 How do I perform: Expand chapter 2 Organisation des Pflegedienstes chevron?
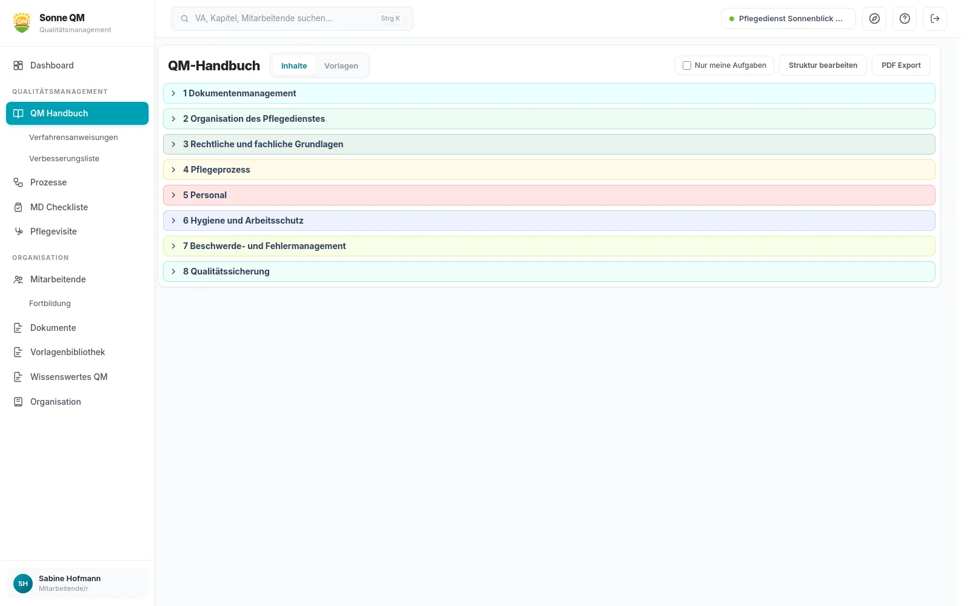tap(173, 119)
